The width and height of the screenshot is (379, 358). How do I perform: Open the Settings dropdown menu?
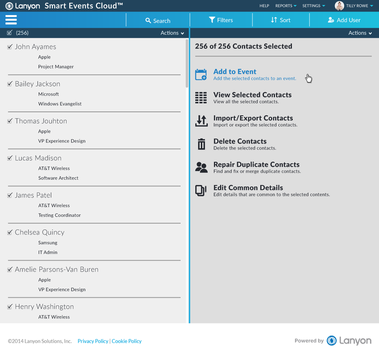[x=314, y=6]
